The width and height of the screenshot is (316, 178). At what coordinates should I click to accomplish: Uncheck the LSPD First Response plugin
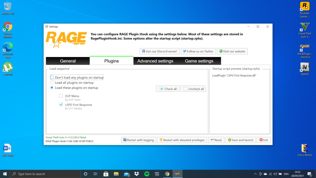click(61, 105)
